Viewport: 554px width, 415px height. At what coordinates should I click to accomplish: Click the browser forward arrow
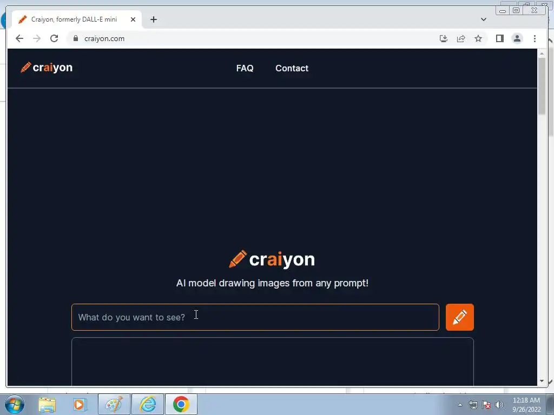[x=37, y=38]
